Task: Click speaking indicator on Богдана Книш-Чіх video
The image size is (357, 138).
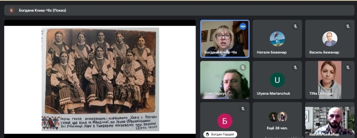Action: [x=243, y=27]
